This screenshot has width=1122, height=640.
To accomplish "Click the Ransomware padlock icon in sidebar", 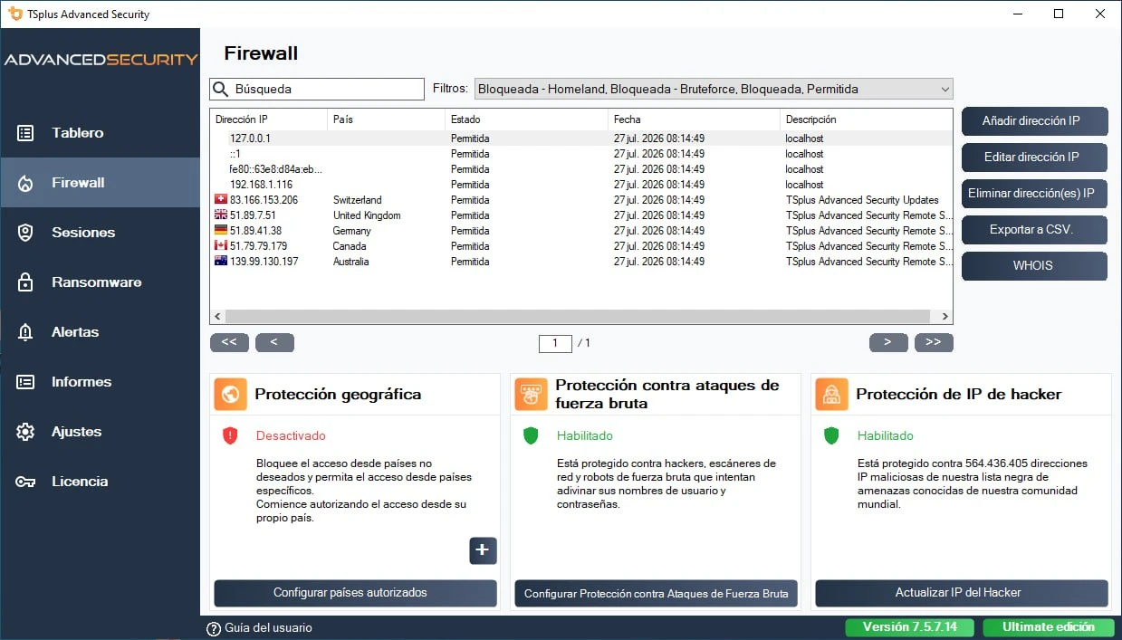I will pos(25,282).
